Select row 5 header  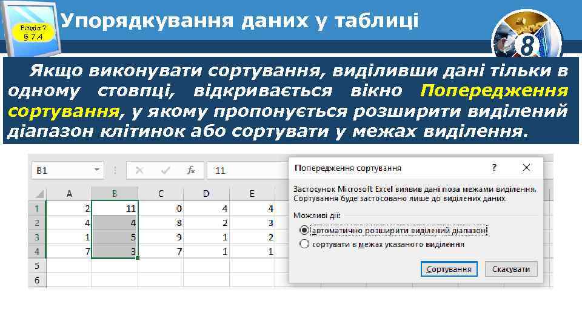tap(37, 266)
